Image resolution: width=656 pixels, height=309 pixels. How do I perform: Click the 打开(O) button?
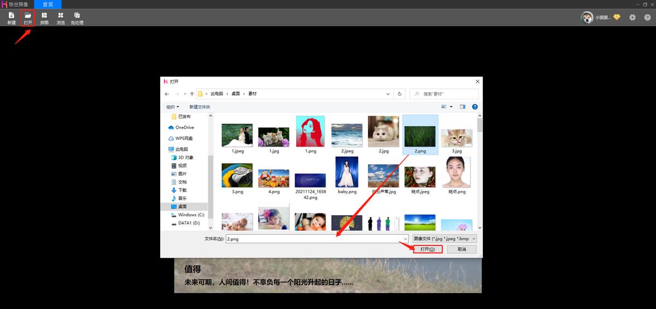(427, 249)
